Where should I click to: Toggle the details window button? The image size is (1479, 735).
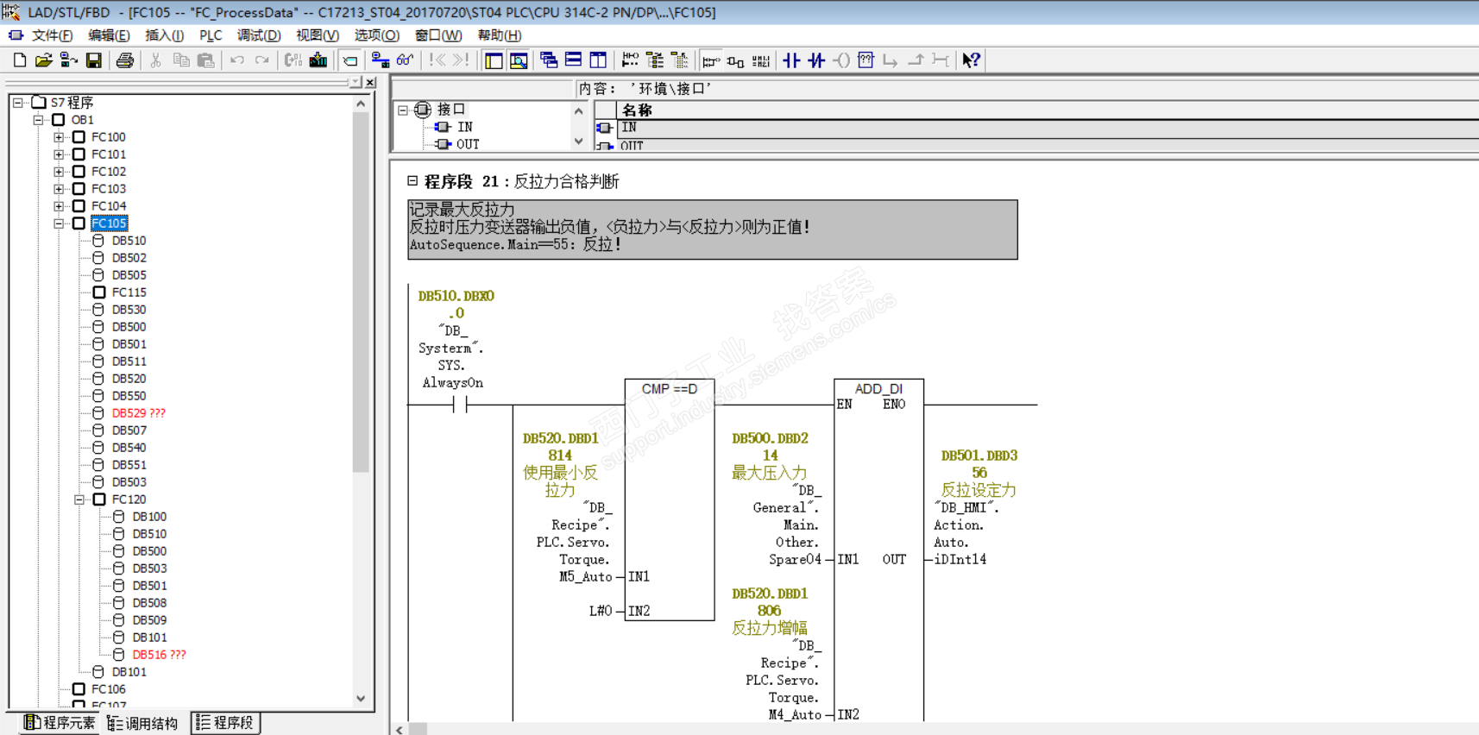point(519,60)
